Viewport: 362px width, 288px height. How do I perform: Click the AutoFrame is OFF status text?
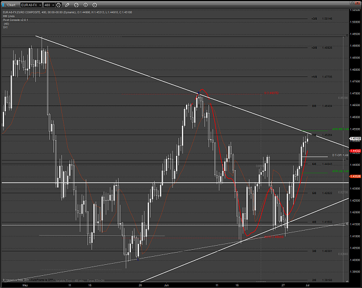(x=42, y=280)
